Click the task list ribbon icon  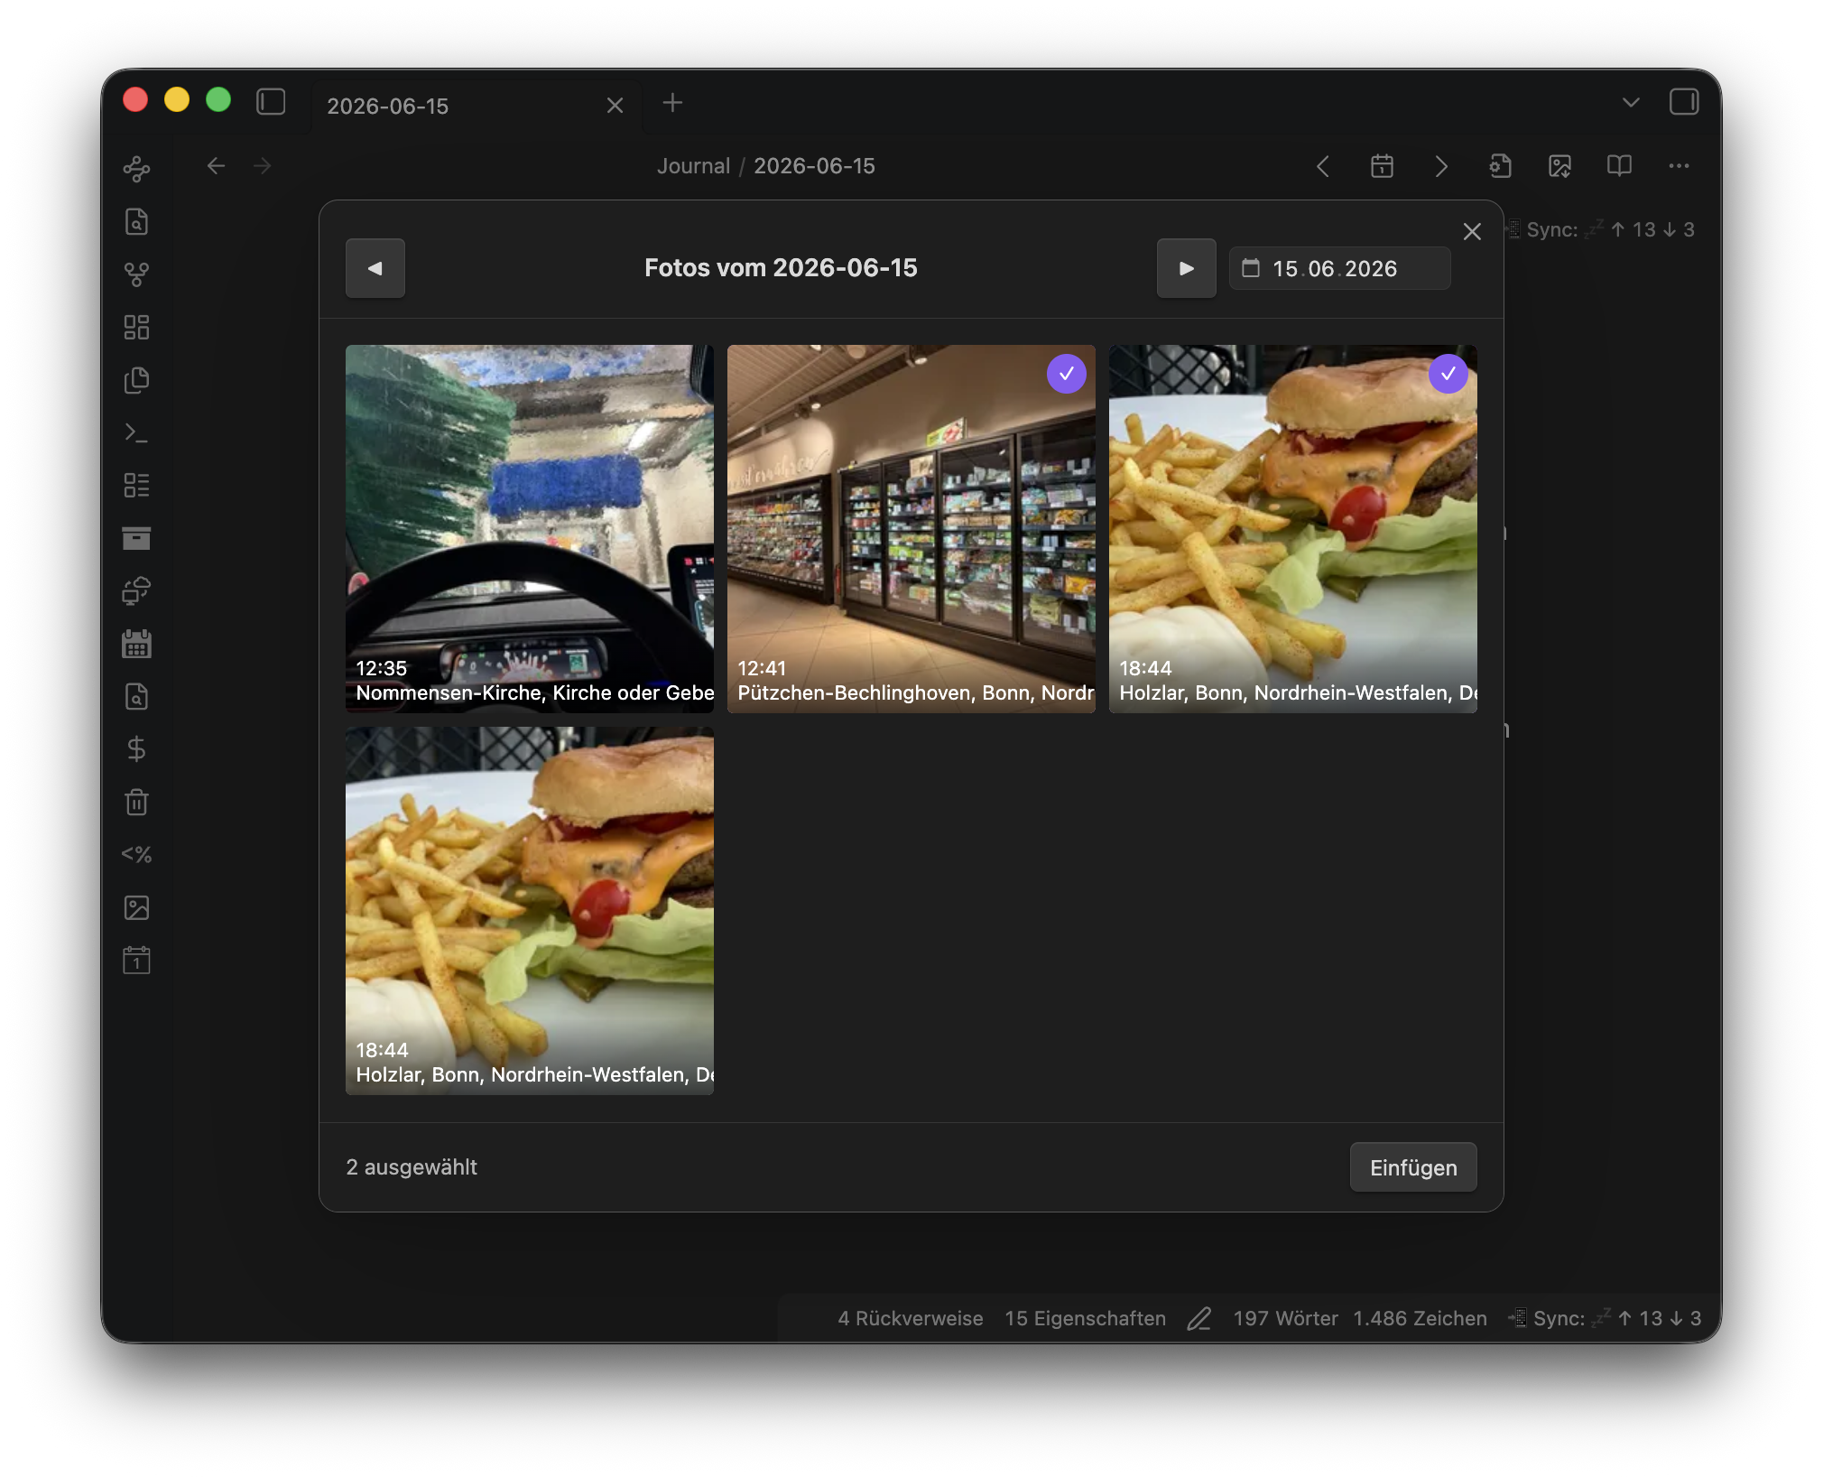point(136,486)
